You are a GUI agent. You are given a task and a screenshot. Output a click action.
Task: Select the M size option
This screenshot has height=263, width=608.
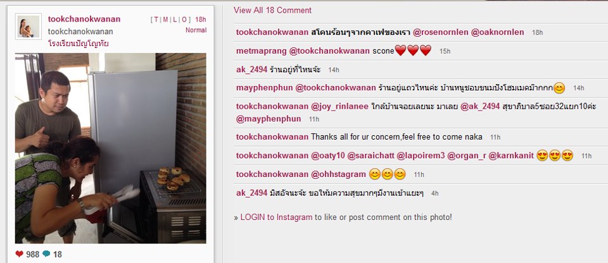(165, 20)
